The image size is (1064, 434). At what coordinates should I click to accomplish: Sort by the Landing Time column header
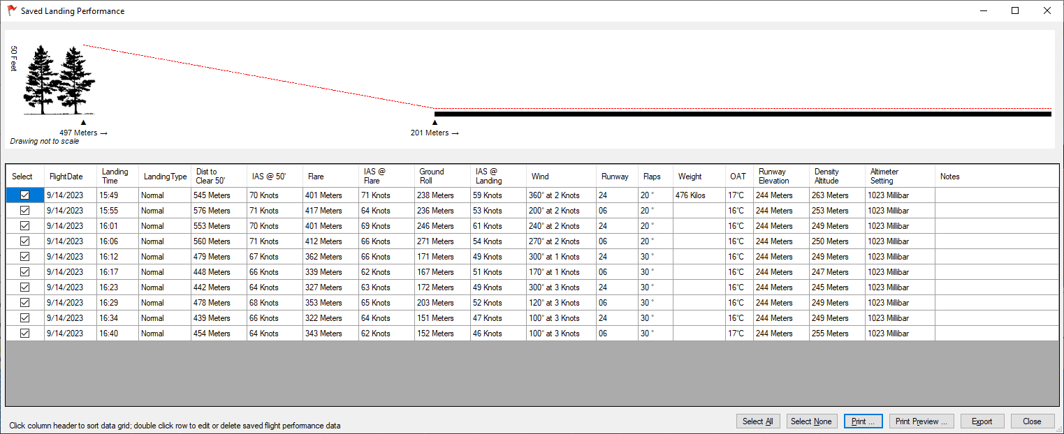coord(117,177)
